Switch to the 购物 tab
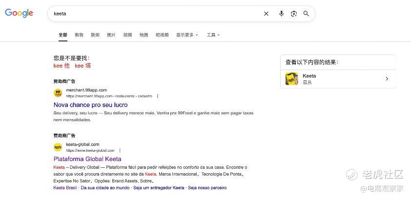The image size is (411, 198). click(79, 35)
